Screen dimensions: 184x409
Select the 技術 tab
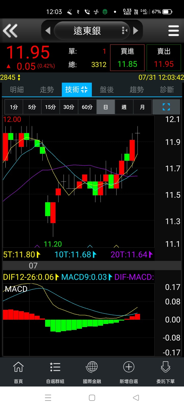(77, 89)
